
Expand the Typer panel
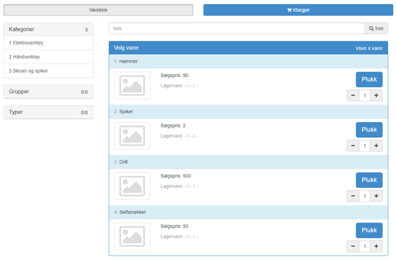click(49, 112)
